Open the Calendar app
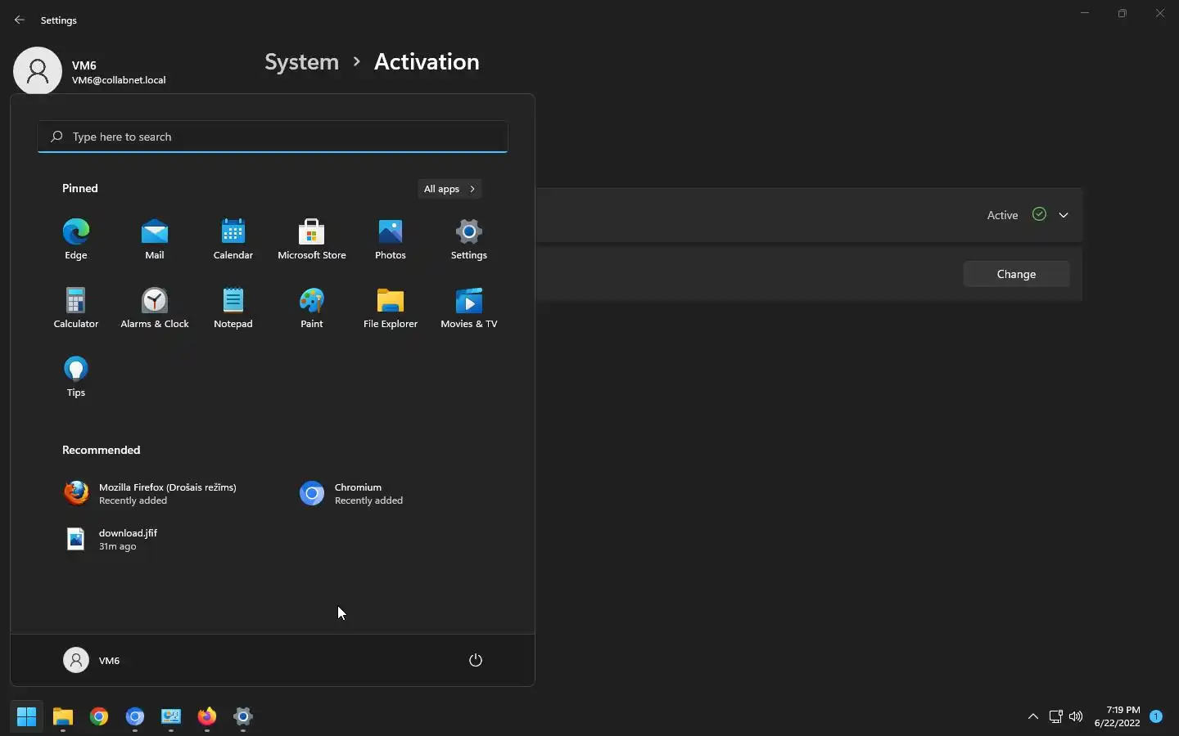The width and height of the screenshot is (1179, 736). (233, 239)
